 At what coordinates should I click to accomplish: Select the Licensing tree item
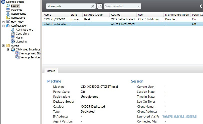coord(21,41)
